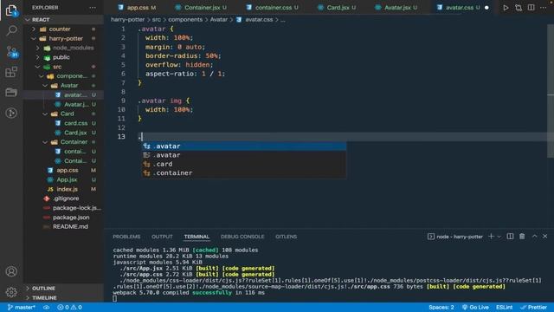Switch to the app.css tab
The height and width of the screenshot is (312, 554).
click(x=137, y=8)
